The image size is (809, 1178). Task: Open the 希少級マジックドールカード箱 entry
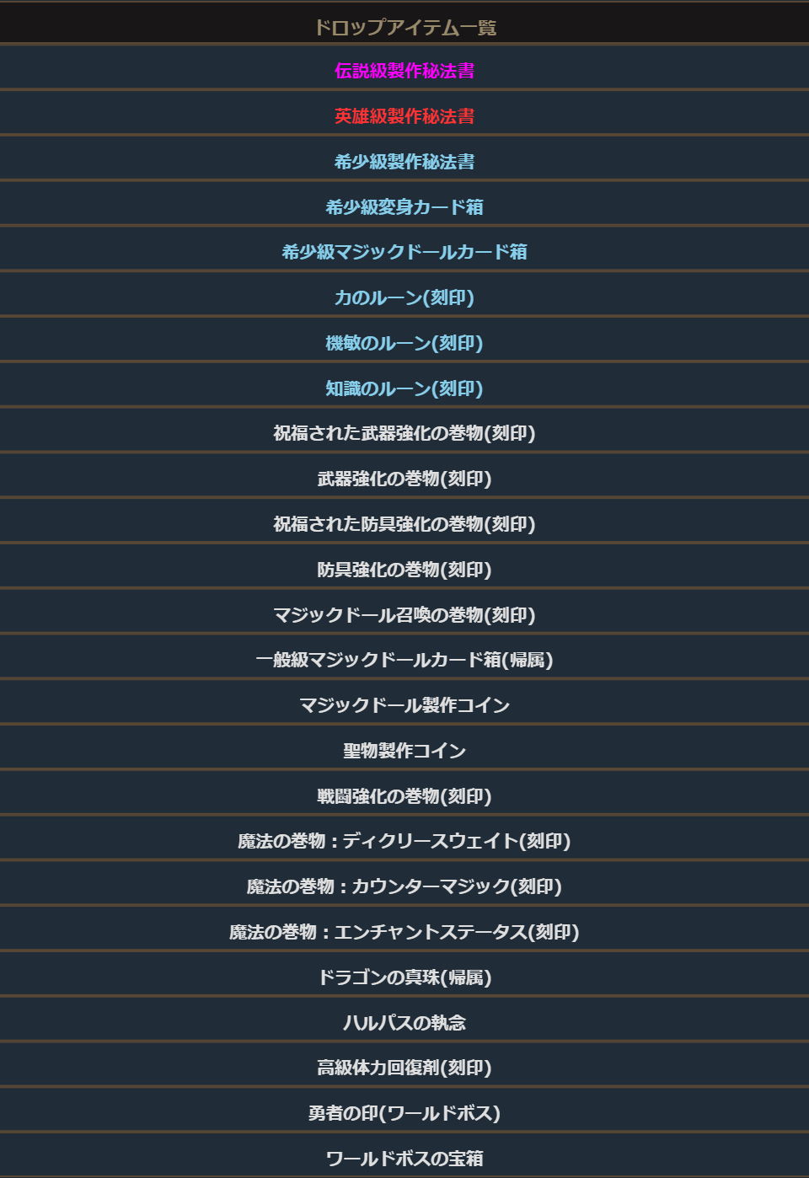(404, 252)
